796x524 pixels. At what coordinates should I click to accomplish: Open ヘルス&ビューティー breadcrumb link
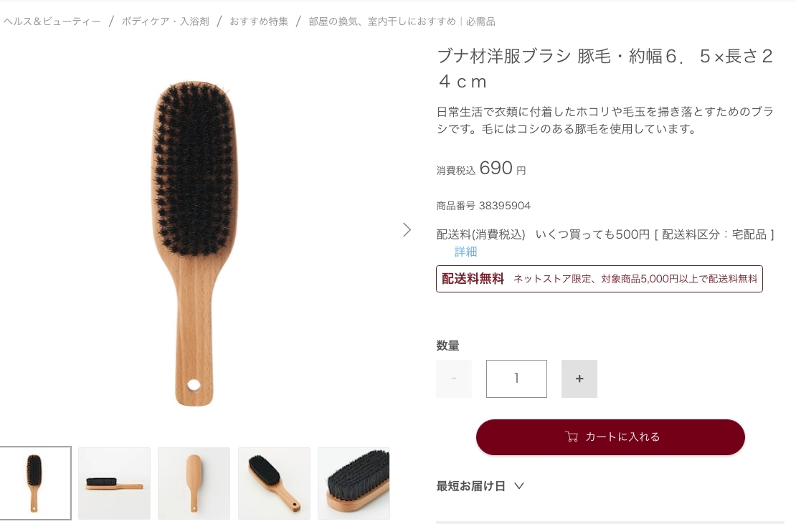click(52, 22)
